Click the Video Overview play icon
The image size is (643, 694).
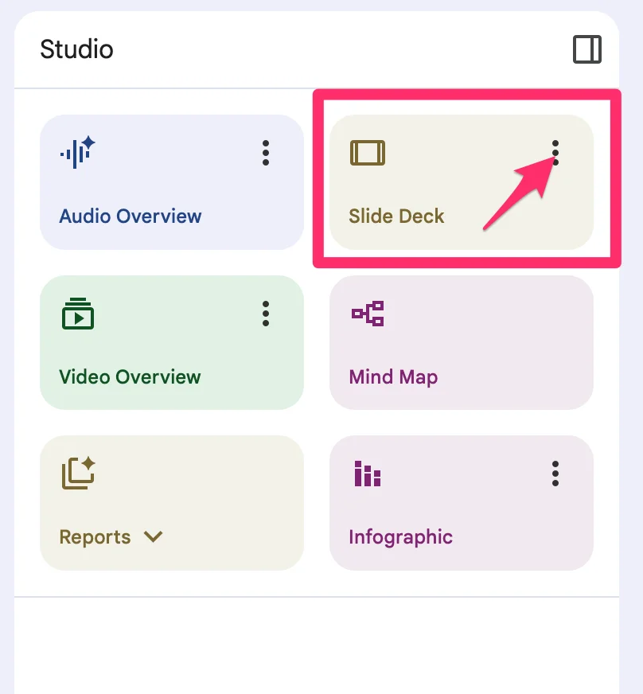point(78,314)
